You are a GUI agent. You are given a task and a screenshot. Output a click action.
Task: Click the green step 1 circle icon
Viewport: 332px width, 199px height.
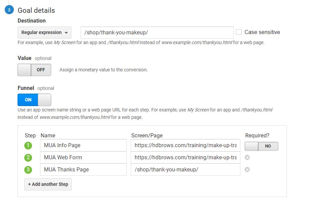pos(28,145)
